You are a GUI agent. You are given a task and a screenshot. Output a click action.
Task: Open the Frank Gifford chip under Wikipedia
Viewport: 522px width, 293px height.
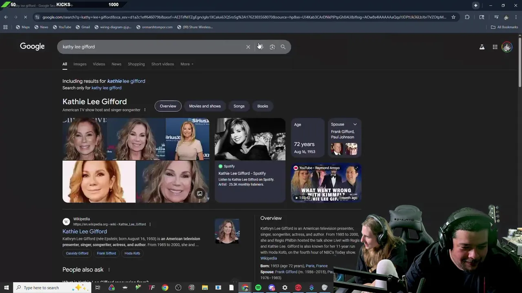point(106,253)
